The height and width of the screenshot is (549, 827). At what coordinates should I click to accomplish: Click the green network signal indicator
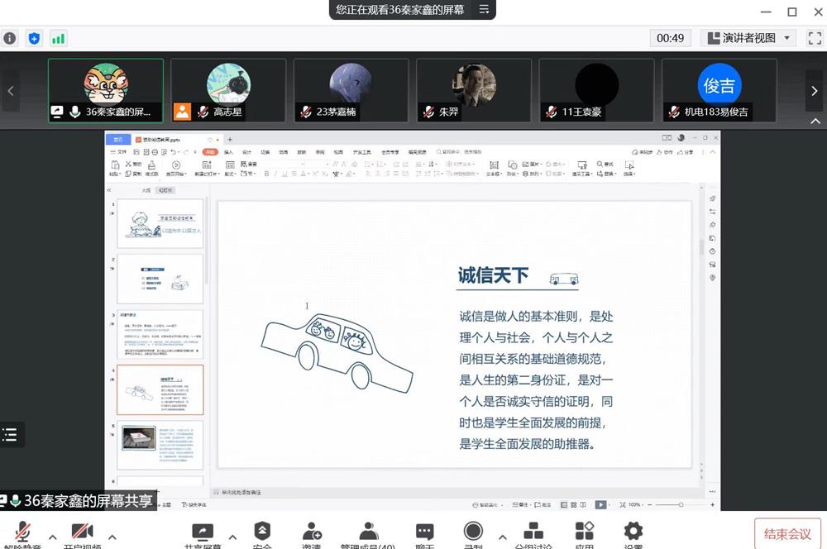[x=58, y=38]
